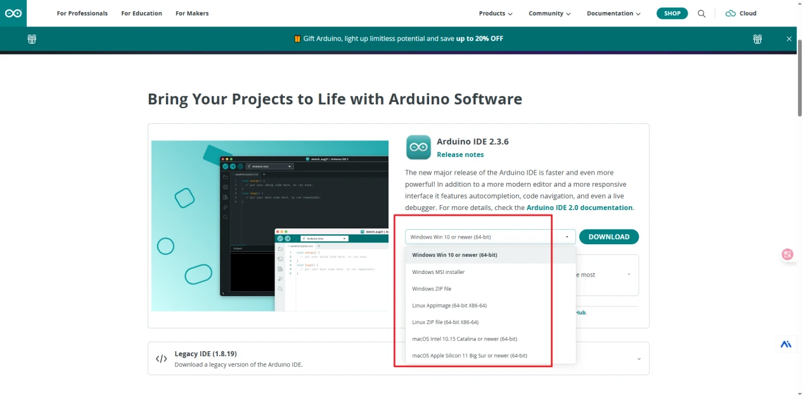Click the blue floating widget icon
803x398 pixels.
point(786,344)
